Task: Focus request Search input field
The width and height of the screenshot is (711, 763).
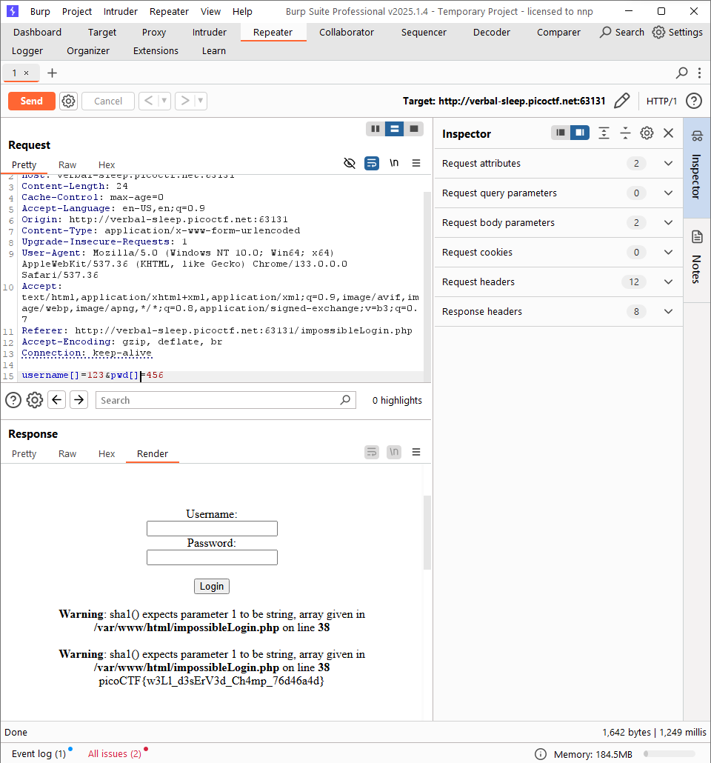Action: coord(226,400)
